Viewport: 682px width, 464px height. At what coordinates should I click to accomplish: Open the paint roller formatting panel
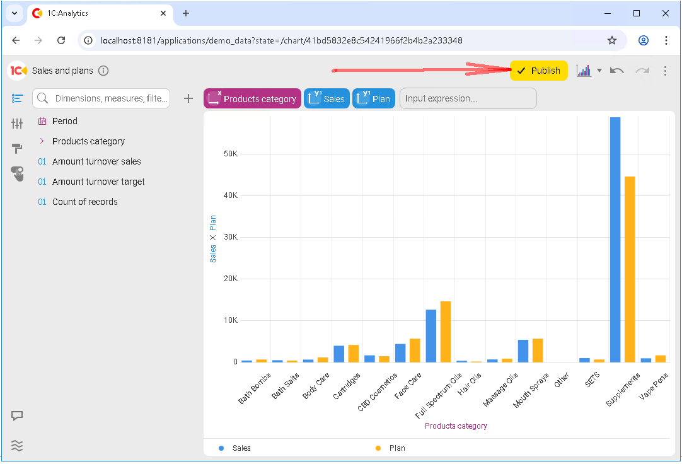click(18, 149)
